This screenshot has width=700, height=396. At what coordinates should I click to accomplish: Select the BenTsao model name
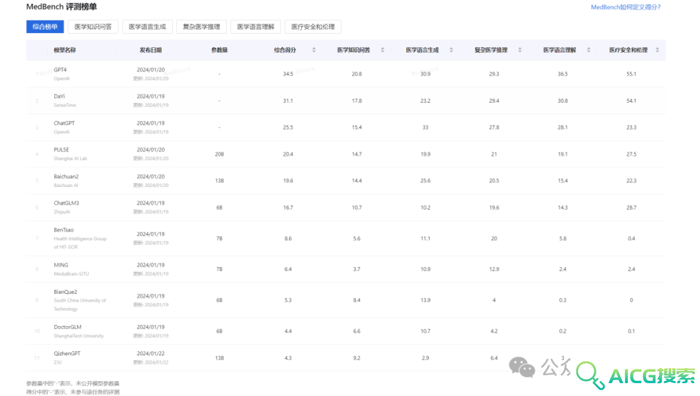click(x=64, y=230)
